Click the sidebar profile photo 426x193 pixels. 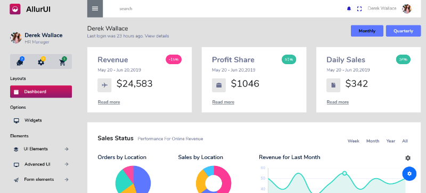click(x=16, y=38)
